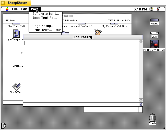Open the Apple menu
This screenshot has width=166, height=130.
(7, 9)
